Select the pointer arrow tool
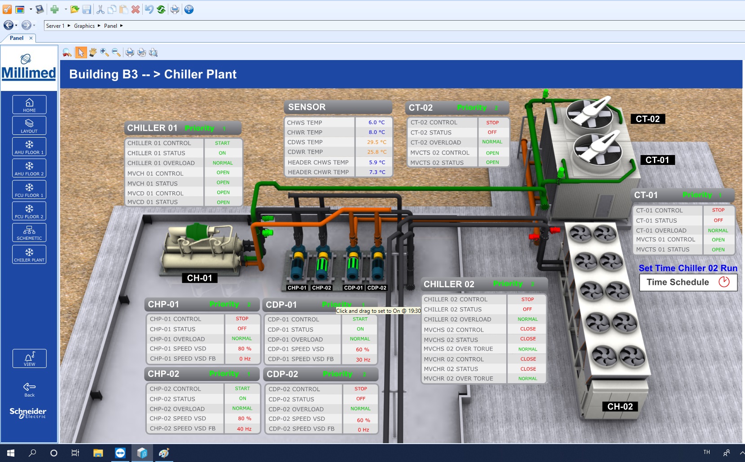This screenshot has width=745, height=462. (x=81, y=52)
